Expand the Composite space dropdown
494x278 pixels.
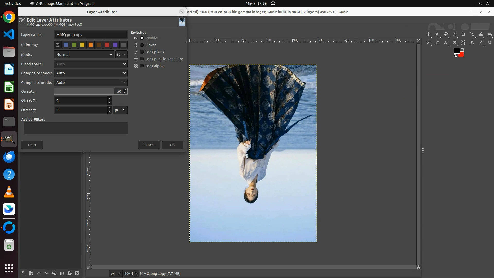(90, 73)
